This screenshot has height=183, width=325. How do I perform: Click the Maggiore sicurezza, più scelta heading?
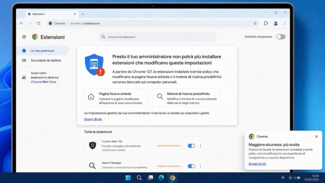tap(274, 144)
